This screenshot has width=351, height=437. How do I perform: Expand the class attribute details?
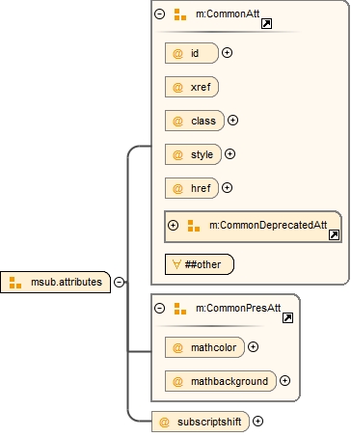coord(232,121)
